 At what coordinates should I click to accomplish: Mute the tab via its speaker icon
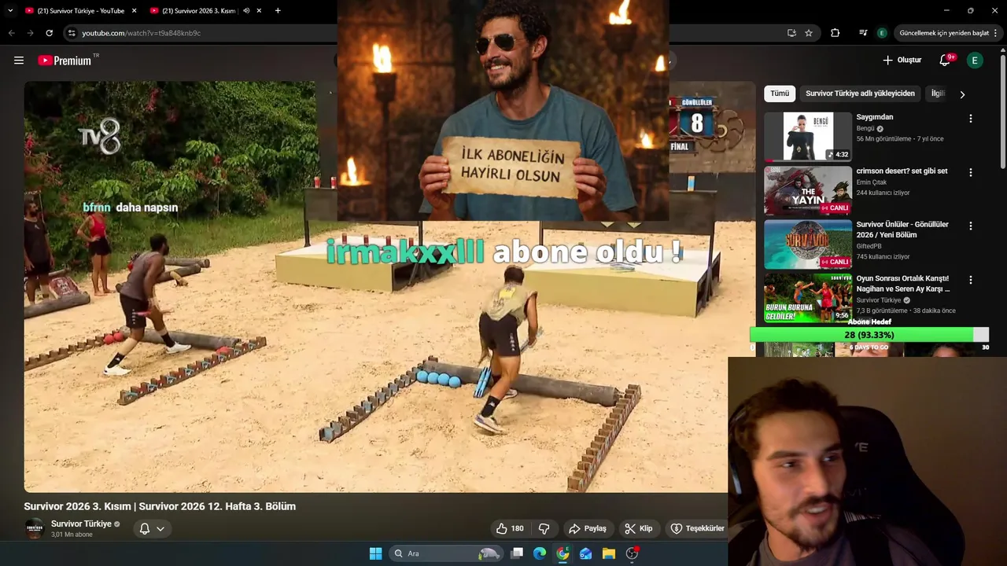pos(246,11)
